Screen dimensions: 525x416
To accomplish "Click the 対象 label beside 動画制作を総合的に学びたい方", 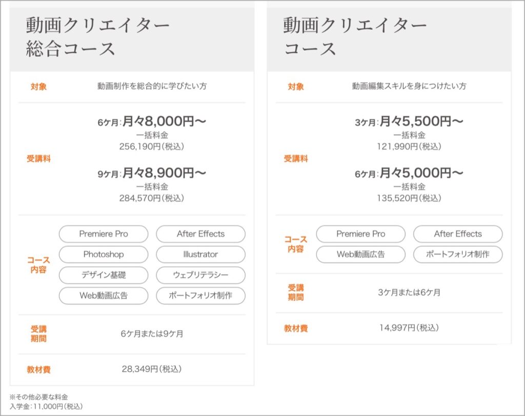I will 38,87.
